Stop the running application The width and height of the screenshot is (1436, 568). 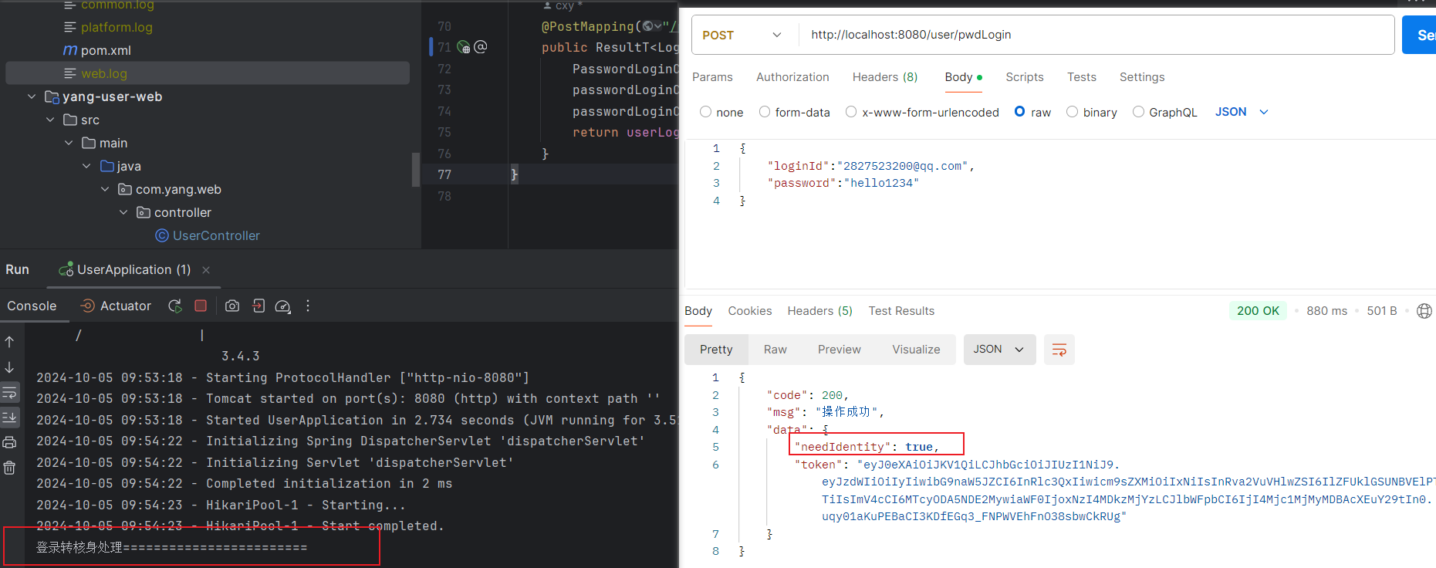(201, 306)
